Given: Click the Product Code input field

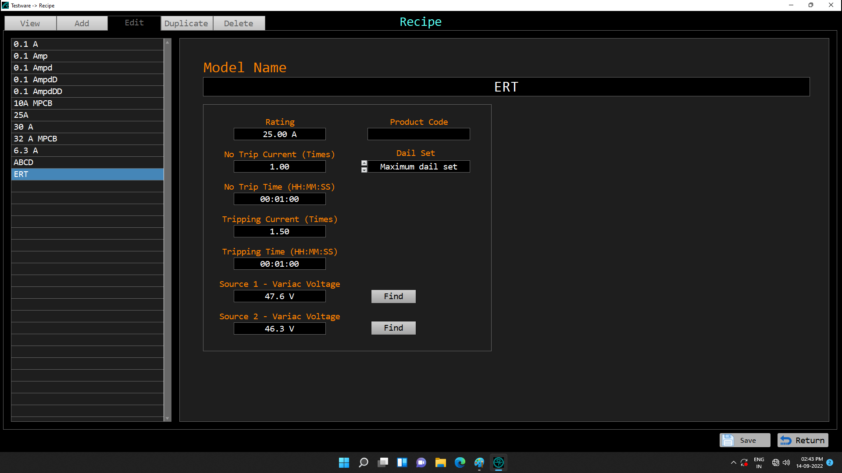Looking at the screenshot, I should (x=418, y=134).
